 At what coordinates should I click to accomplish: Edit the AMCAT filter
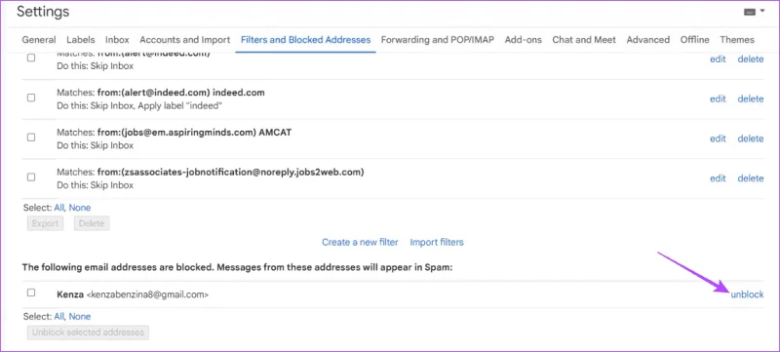click(718, 138)
